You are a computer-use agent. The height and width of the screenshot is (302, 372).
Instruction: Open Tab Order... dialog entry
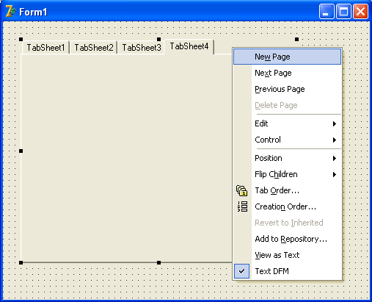[287, 190]
